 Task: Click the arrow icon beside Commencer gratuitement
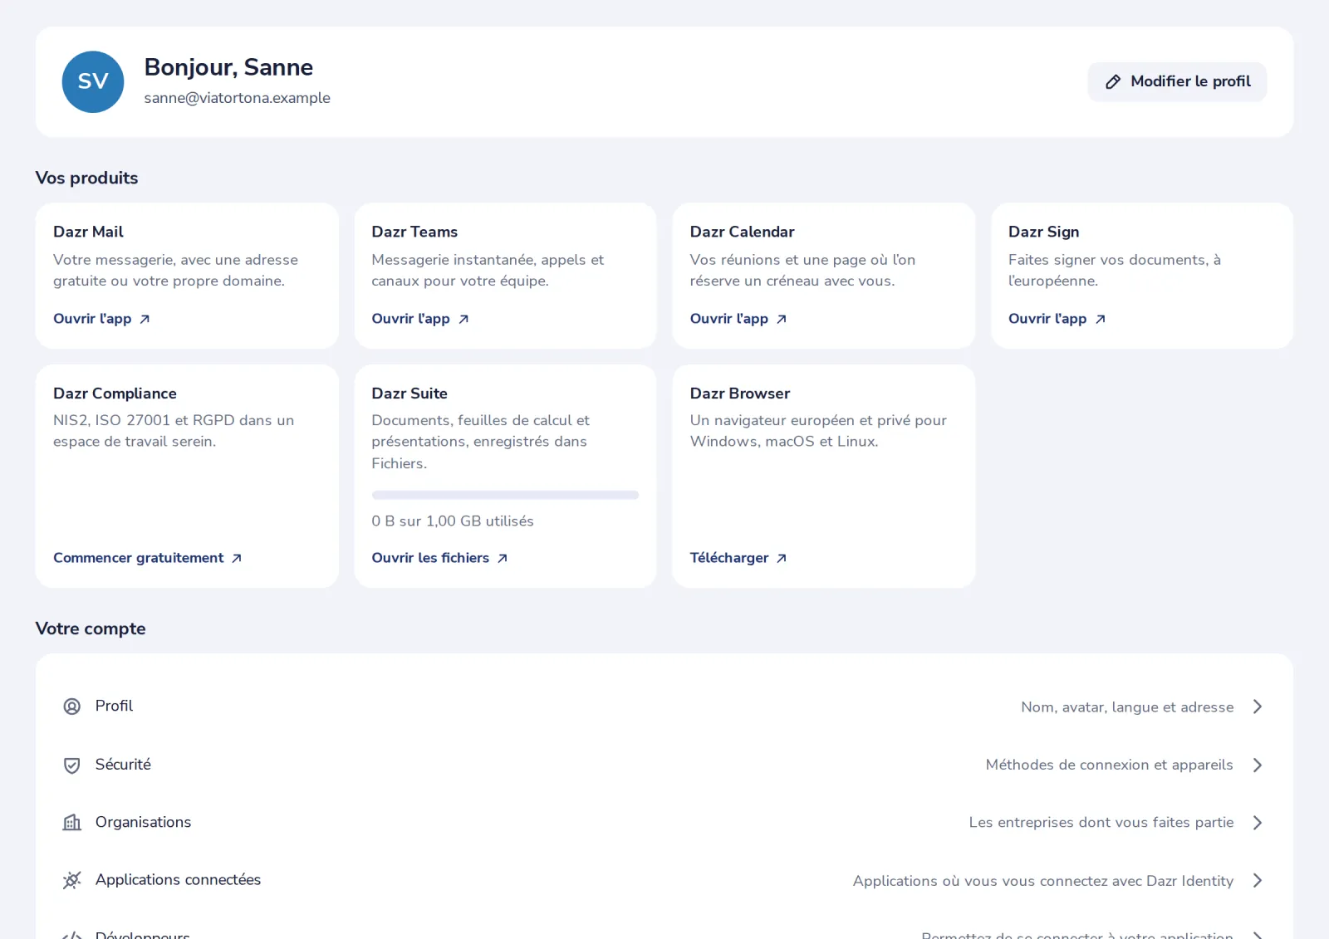pyautogui.click(x=237, y=558)
